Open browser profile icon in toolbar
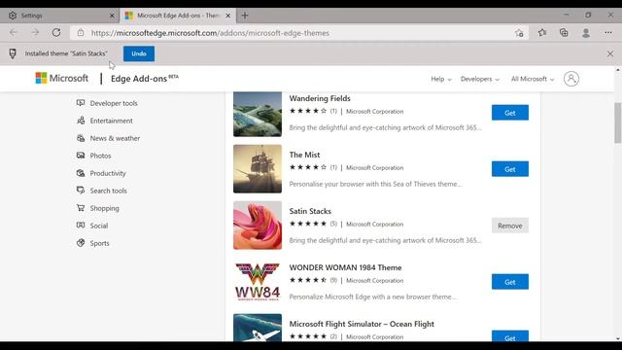The image size is (622, 350). coord(586,33)
